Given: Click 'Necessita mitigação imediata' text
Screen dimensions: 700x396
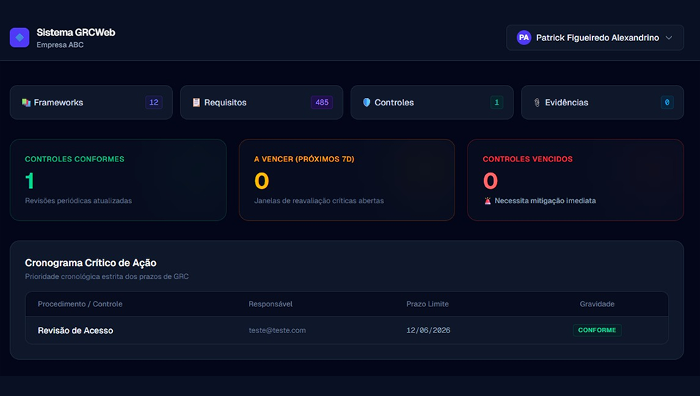Looking at the screenshot, I should click(545, 201).
